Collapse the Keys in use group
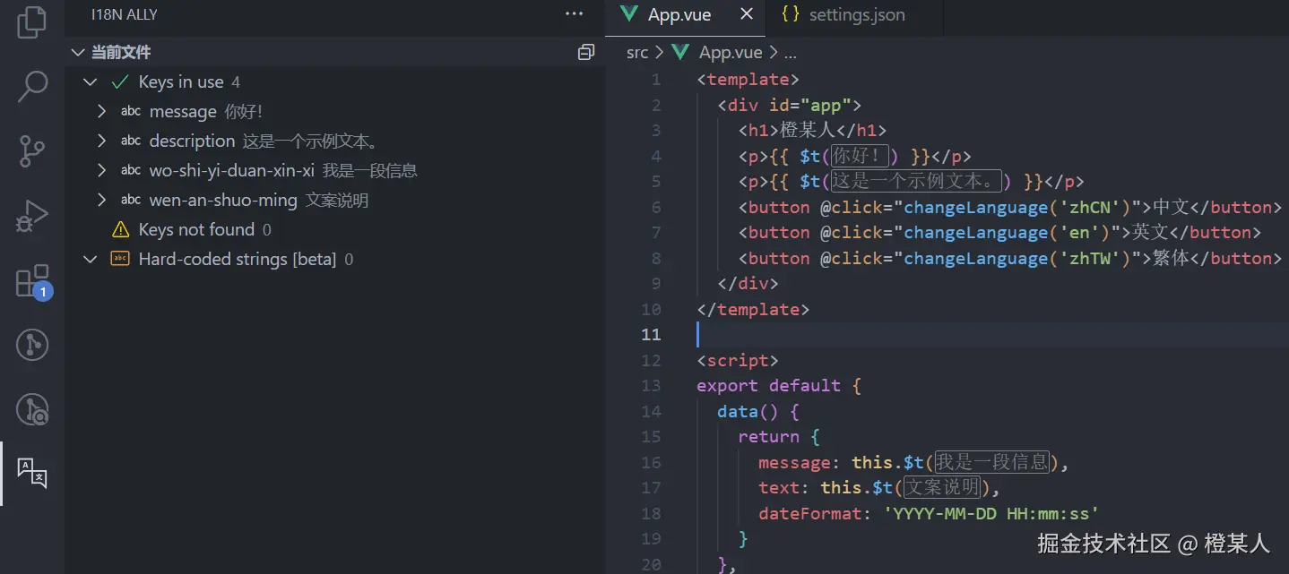Image resolution: width=1289 pixels, height=574 pixels. 90,82
